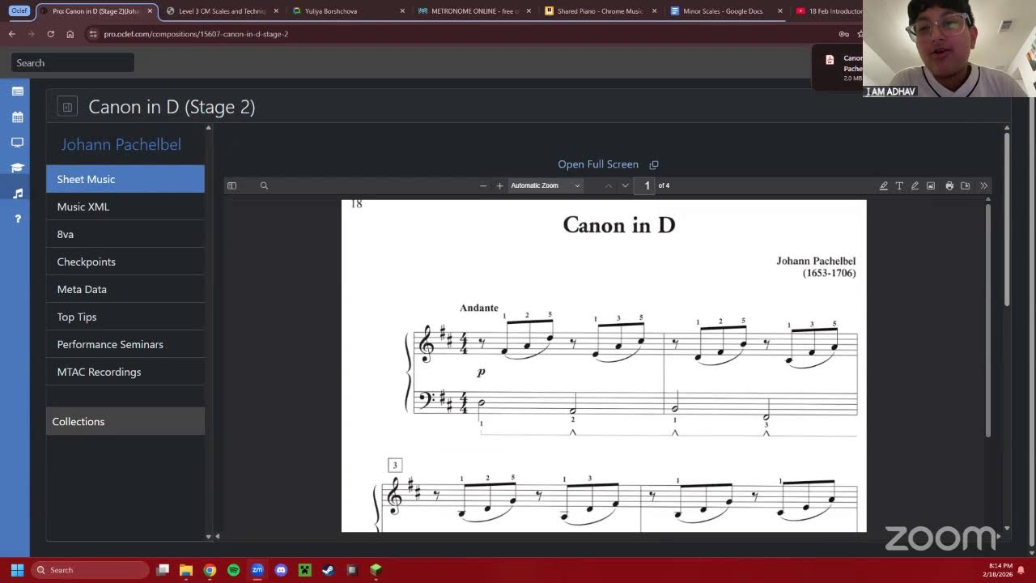The width and height of the screenshot is (1036, 583).
Task: Open the Performance Seminars section
Action: click(125, 344)
